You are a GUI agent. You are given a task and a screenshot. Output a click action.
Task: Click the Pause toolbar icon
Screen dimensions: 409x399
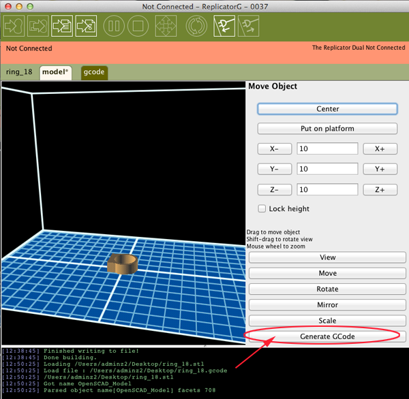coord(114,26)
